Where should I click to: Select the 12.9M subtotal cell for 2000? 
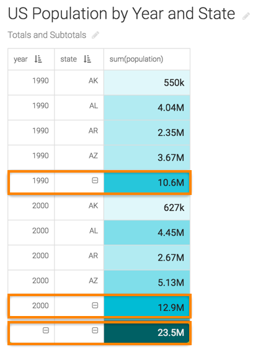[x=146, y=307]
